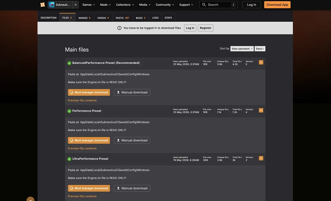The height and width of the screenshot is (201, 331).
Task: Open the Support dropdown menu
Action: point(186,5)
